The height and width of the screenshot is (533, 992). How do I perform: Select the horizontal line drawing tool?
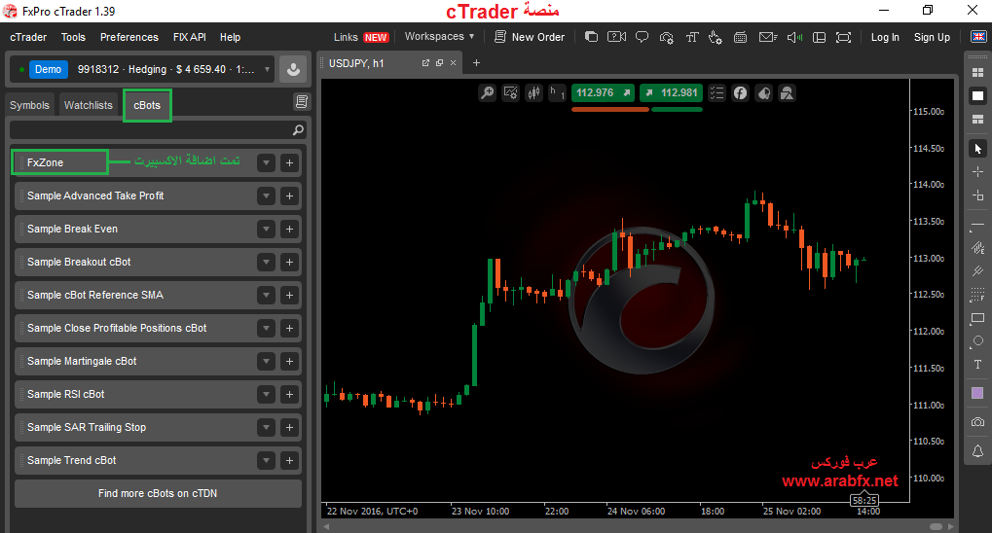pyautogui.click(x=977, y=225)
